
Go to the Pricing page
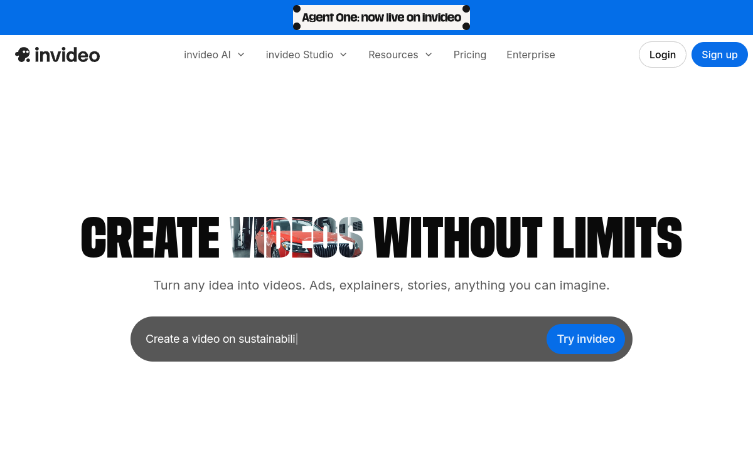pyautogui.click(x=470, y=55)
